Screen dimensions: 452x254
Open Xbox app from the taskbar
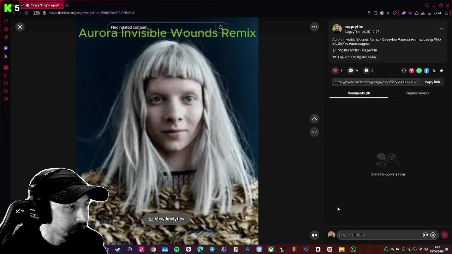point(271,249)
